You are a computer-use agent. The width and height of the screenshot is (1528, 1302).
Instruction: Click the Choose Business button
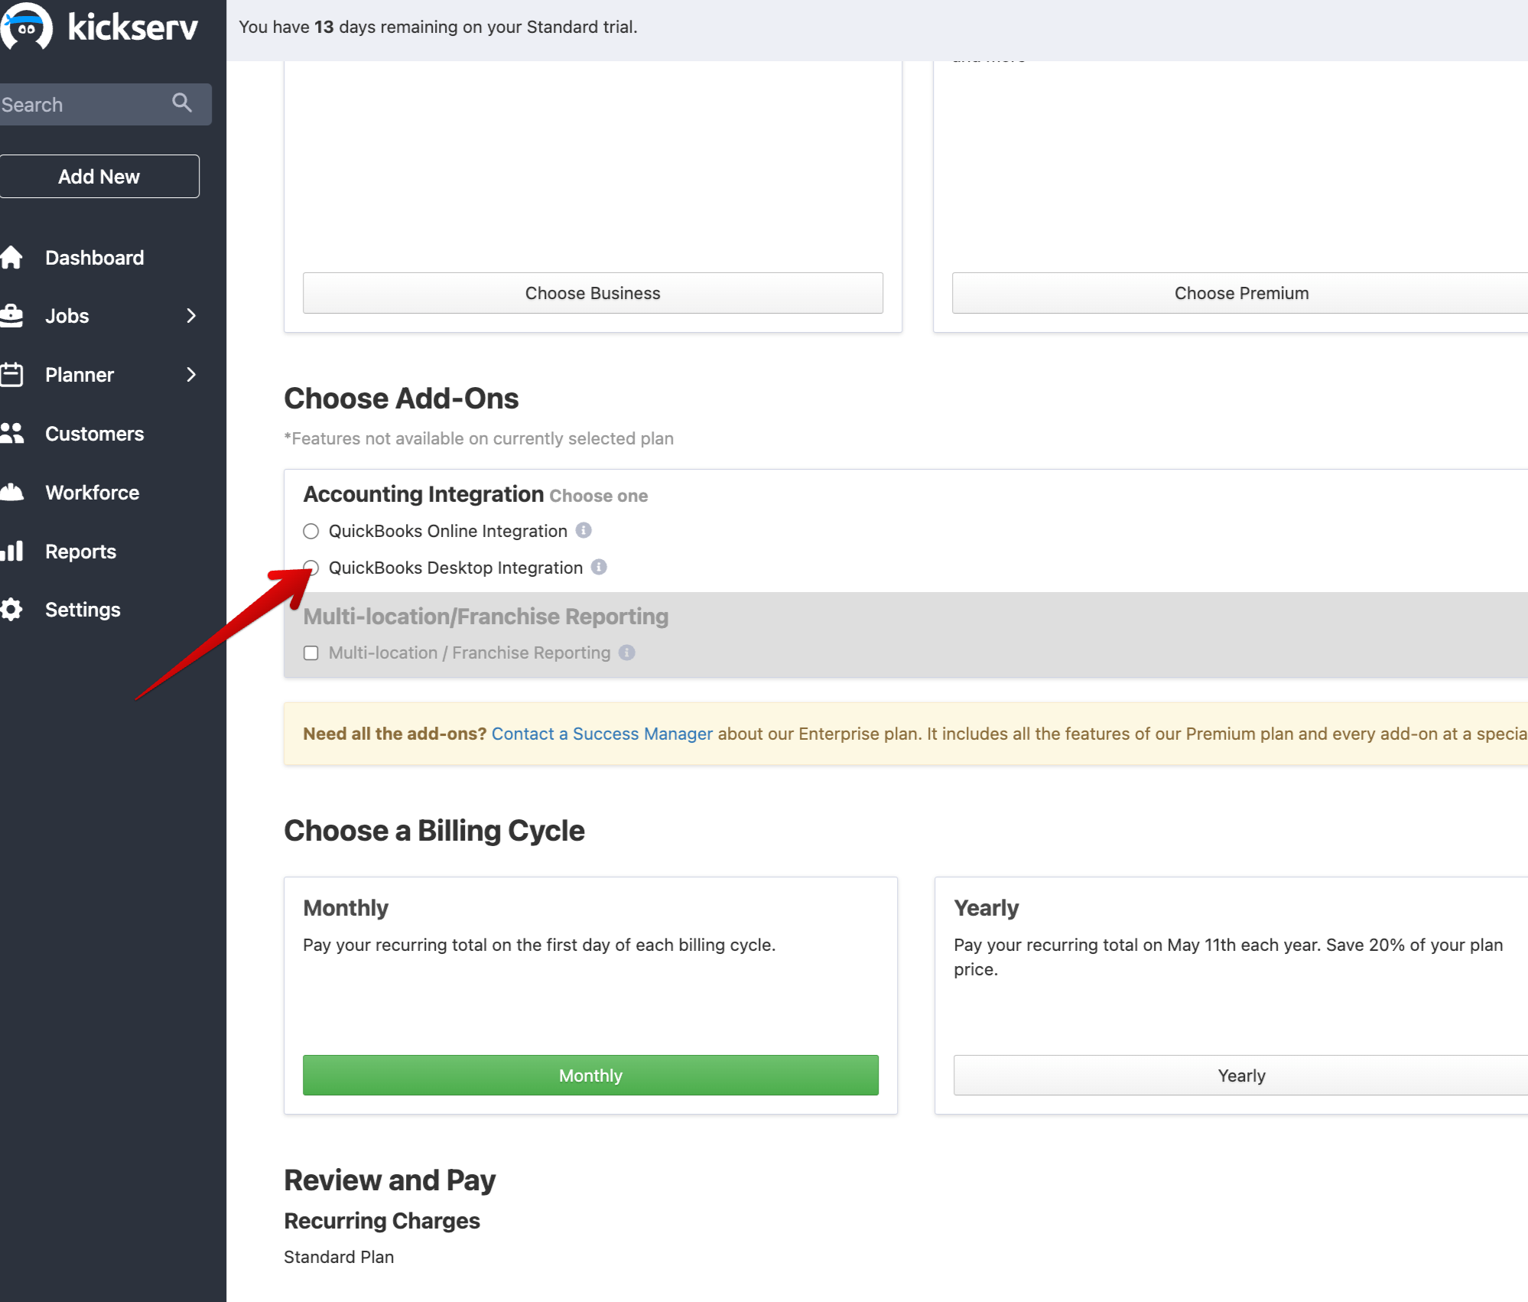[x=593, y=293]
